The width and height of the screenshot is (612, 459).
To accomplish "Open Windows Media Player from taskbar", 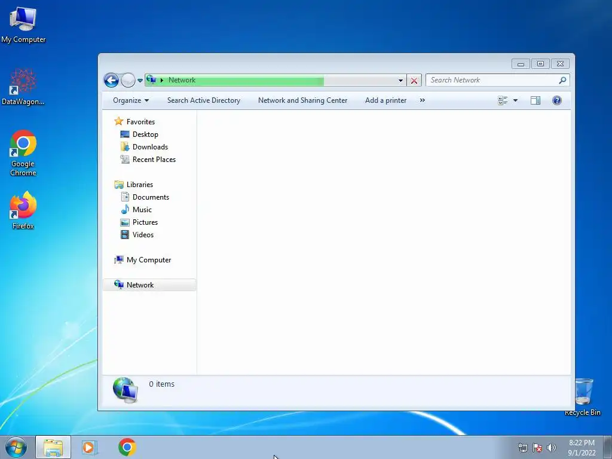I will pos(90,447).
